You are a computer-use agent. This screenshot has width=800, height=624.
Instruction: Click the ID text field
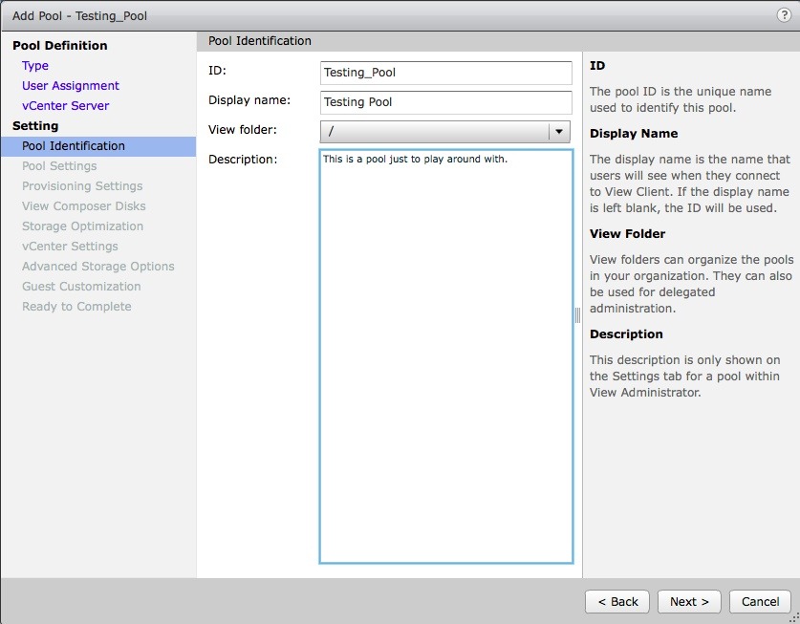coord(445,73)
